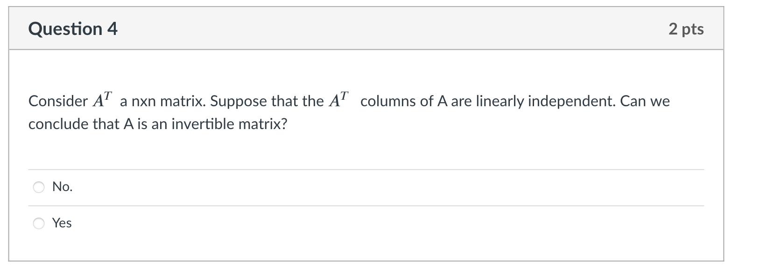Click the circle next to "No."
Image resolution: width=760 pixels, height=274 pixels.
[x=39, y=187]
